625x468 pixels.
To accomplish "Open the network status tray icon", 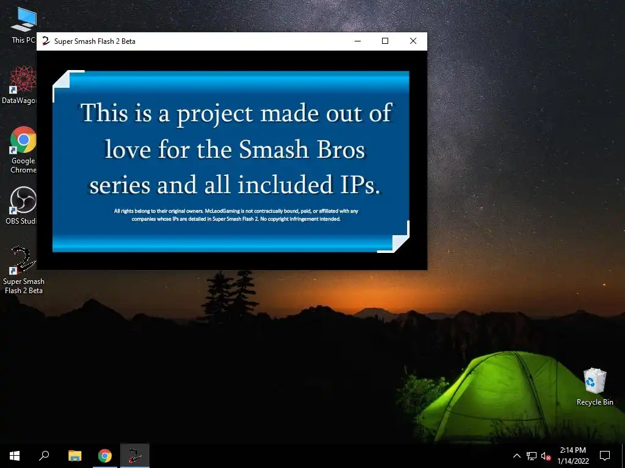I will pyautogui.click(x=532, y=456).
